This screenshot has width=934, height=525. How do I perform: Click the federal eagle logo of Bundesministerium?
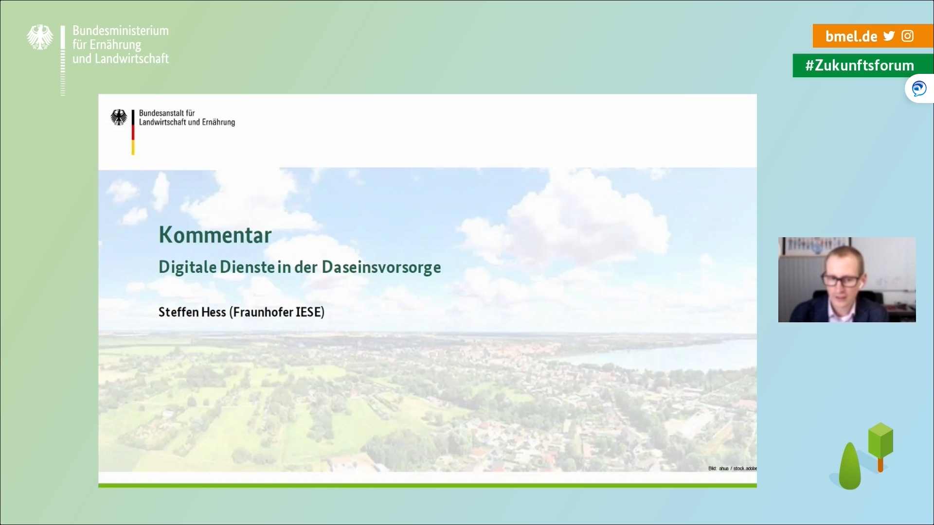point(40,37)
